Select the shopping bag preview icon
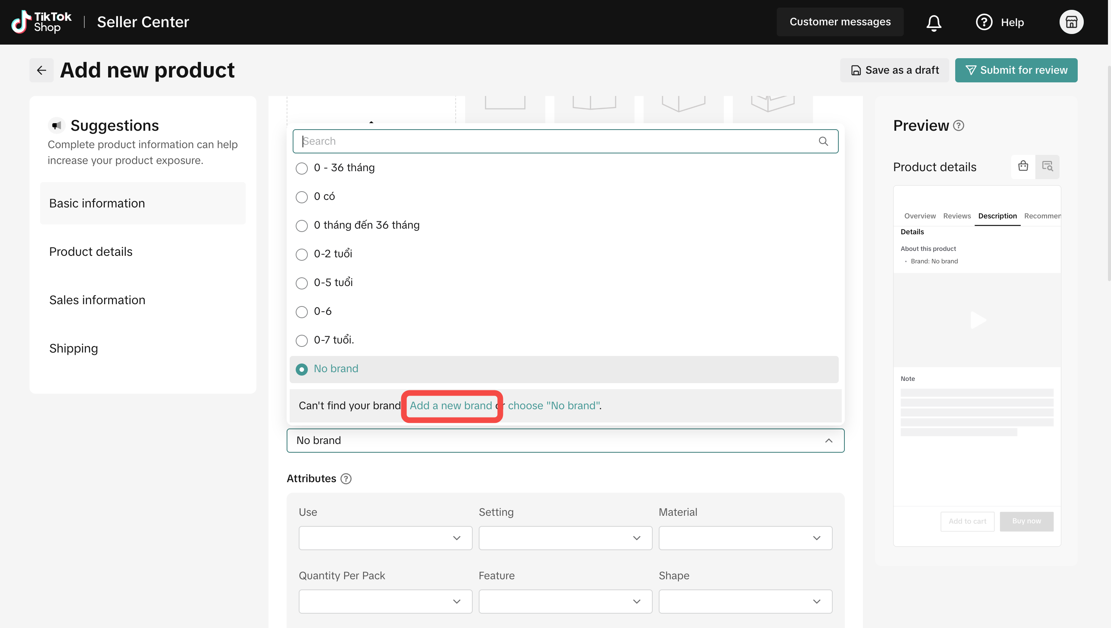 (1023, 167)
